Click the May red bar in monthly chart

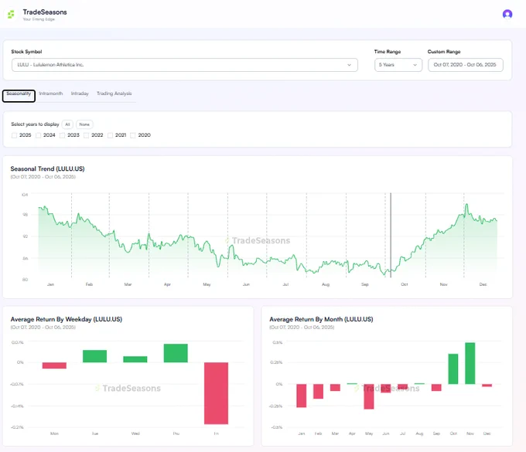[x=369, y=396]
